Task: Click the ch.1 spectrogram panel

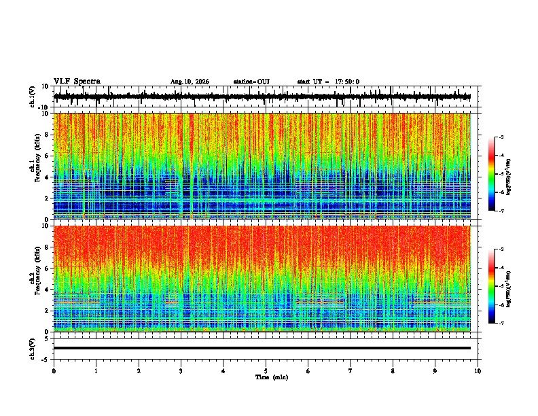Action: pos(262,166)
